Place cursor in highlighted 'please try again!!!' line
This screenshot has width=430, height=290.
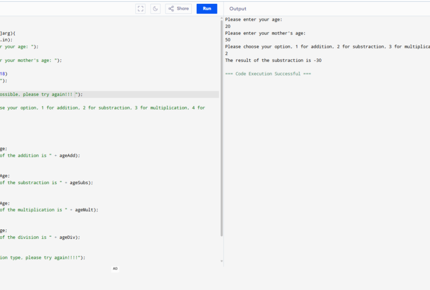point(110,95)
